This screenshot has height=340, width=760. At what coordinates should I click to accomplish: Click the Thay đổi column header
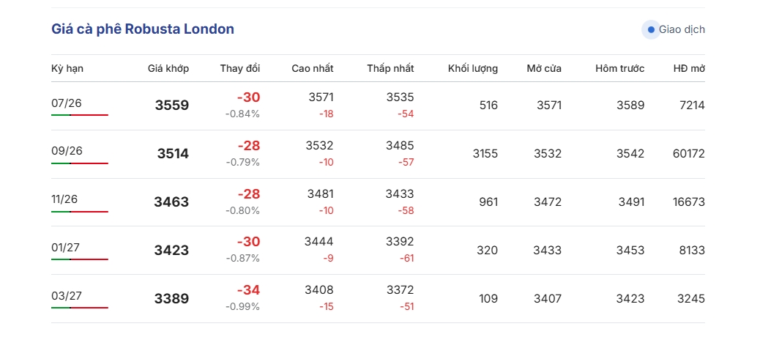point(240,68)
